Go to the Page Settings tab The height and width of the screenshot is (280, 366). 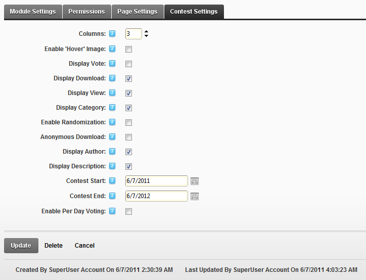pos(138,12)
